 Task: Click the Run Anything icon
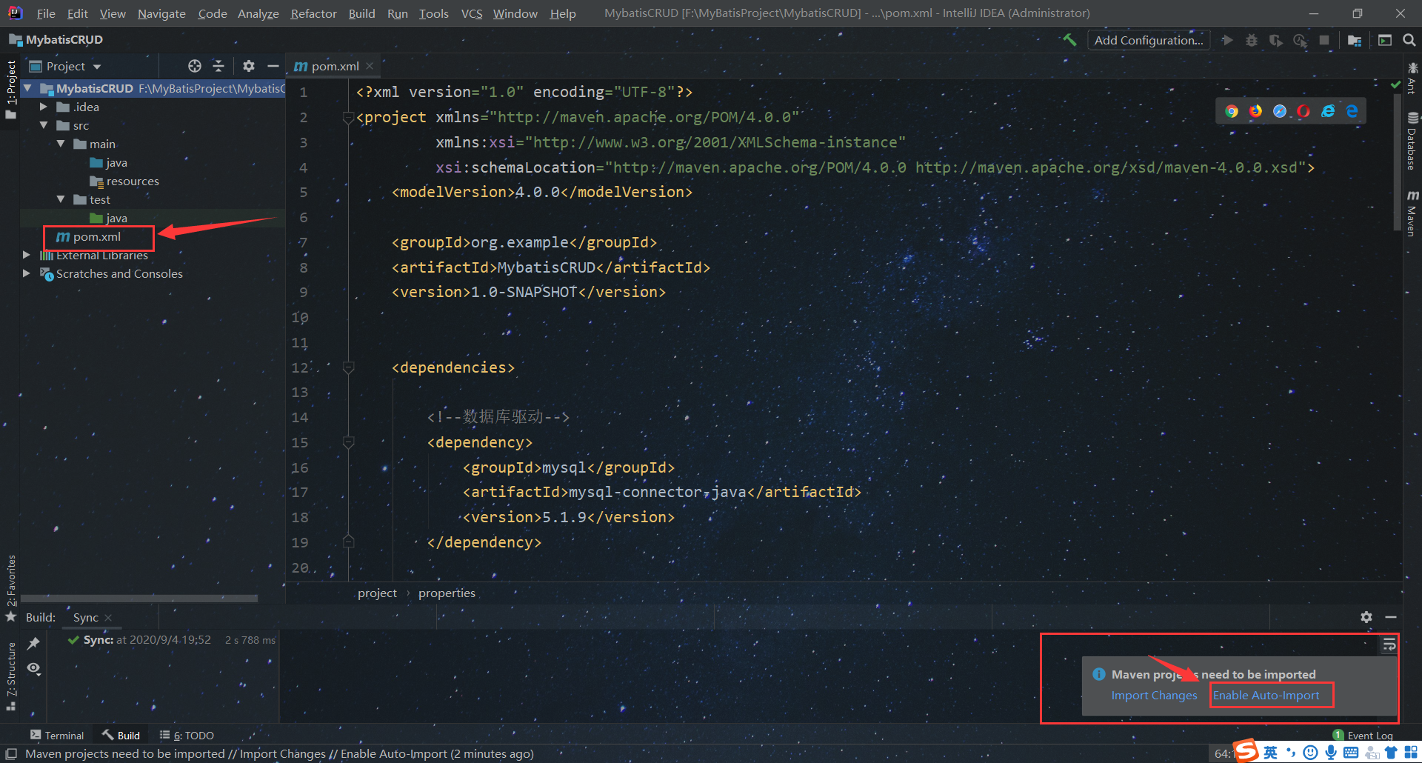pos(1385,40)
